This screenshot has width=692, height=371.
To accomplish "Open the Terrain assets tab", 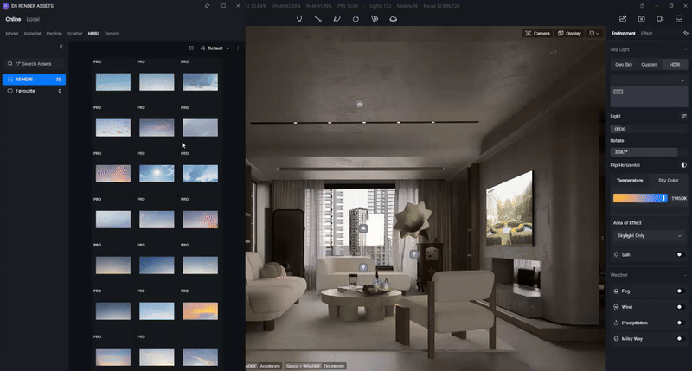I will pyautogui.click(x=112, y=34).
